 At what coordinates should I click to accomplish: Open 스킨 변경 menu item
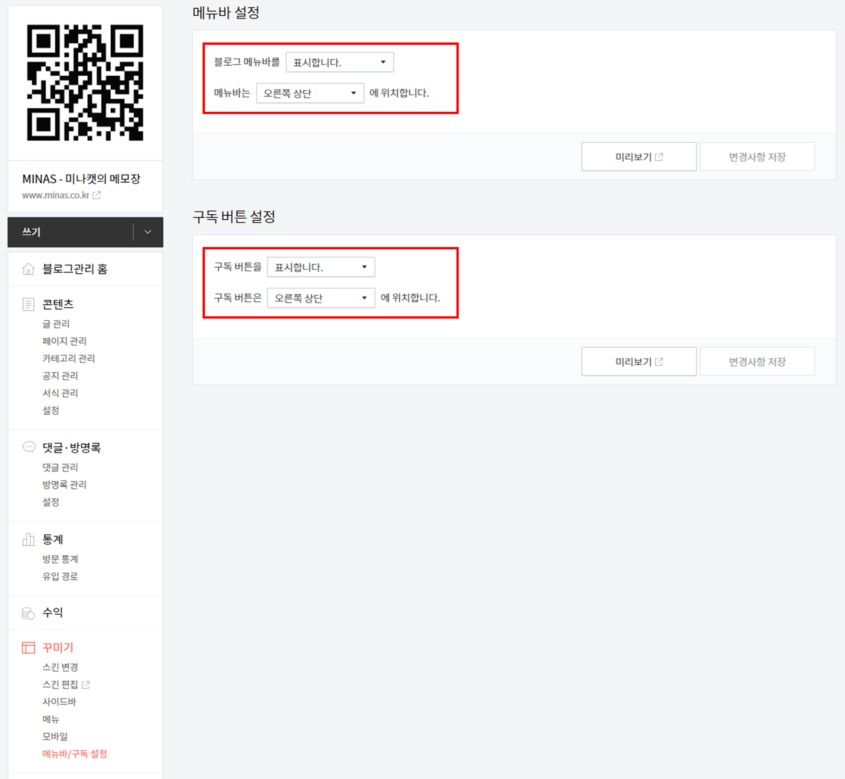[x=60, y=667]
